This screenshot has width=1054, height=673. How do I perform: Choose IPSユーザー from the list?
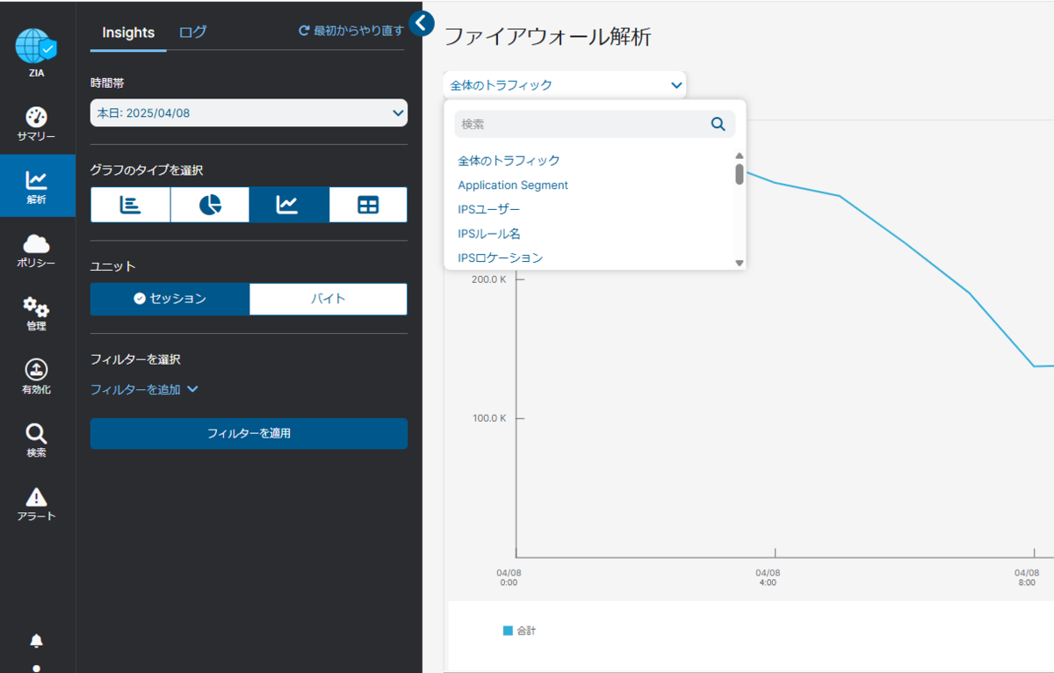pyautogui.click(x=488, y=210)
